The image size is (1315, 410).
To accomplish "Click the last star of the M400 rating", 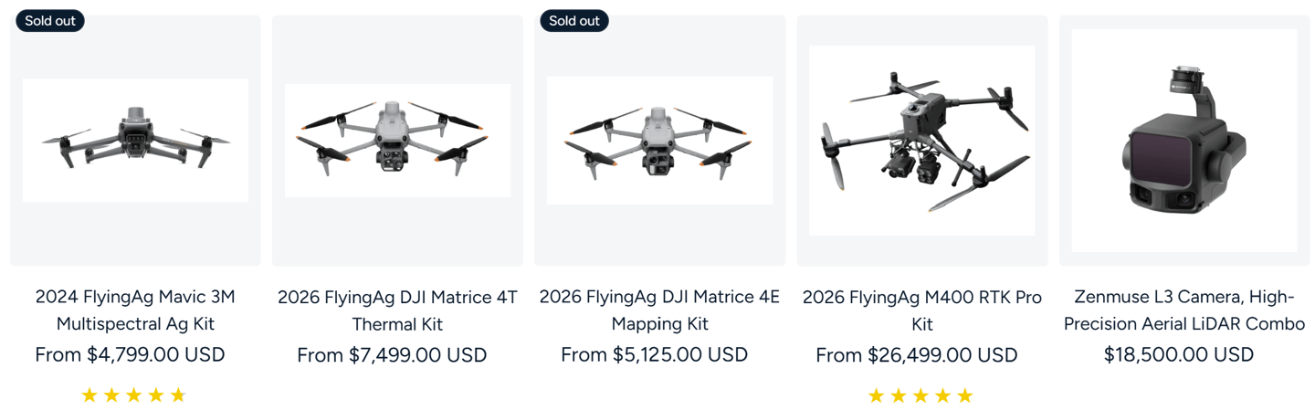I will (964, 395).
